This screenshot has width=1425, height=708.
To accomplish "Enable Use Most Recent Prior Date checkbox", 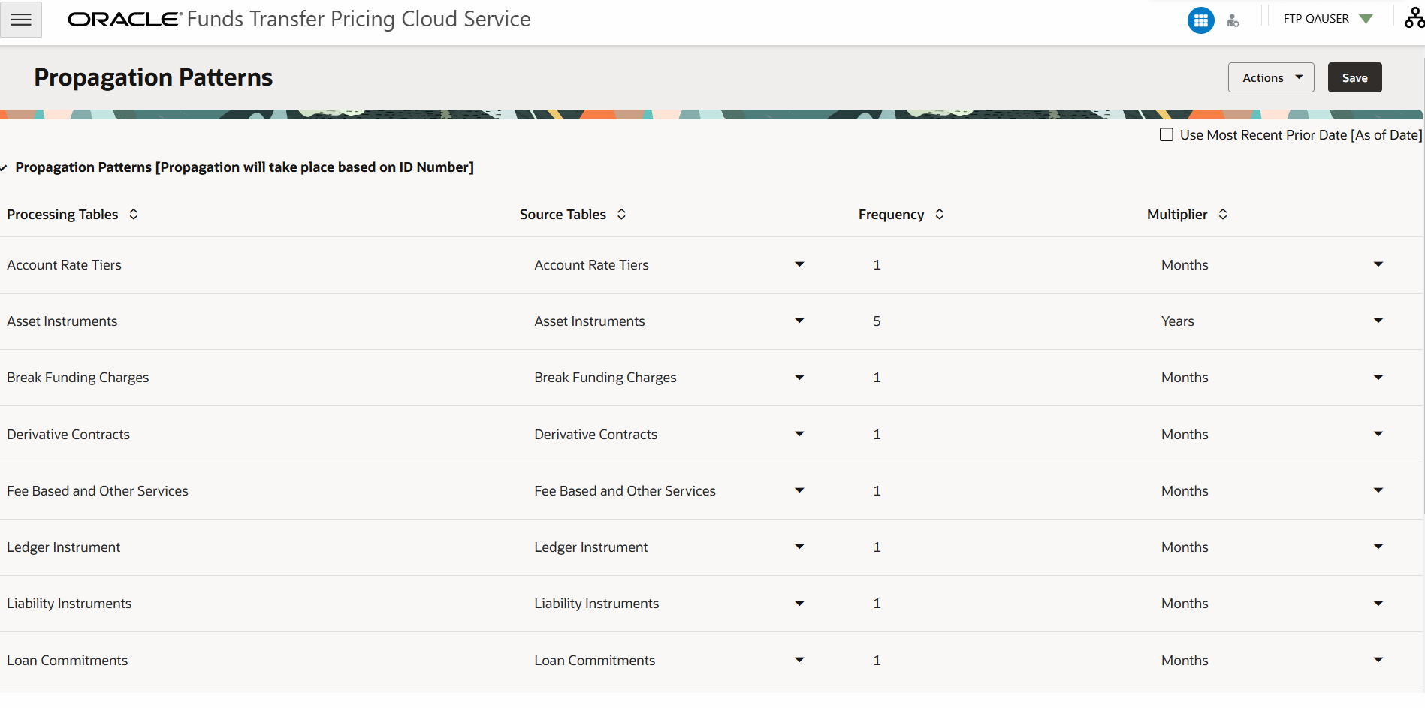I will pyautogui.click(x=1167, y=135).
